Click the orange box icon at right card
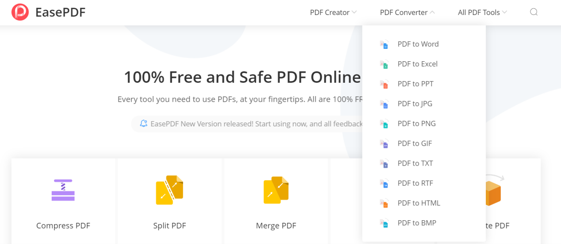 click(x=494, y=190)
